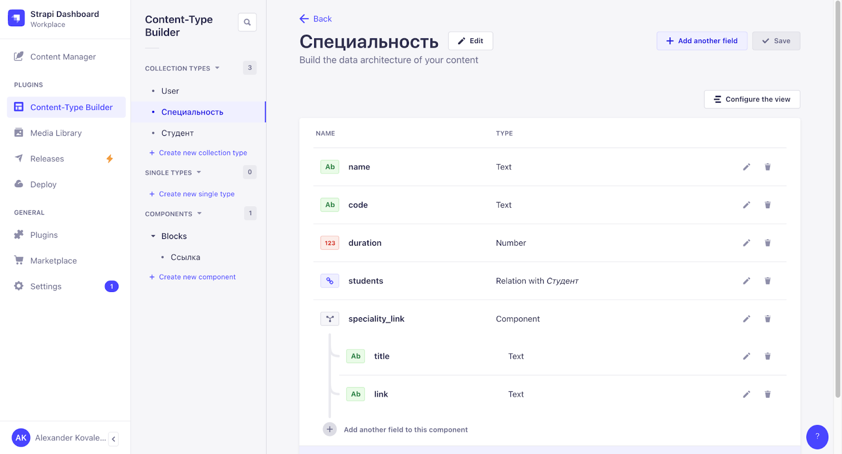Open the Plugins page
This screenshot has height=454, width=842.
tap(44, 235)
